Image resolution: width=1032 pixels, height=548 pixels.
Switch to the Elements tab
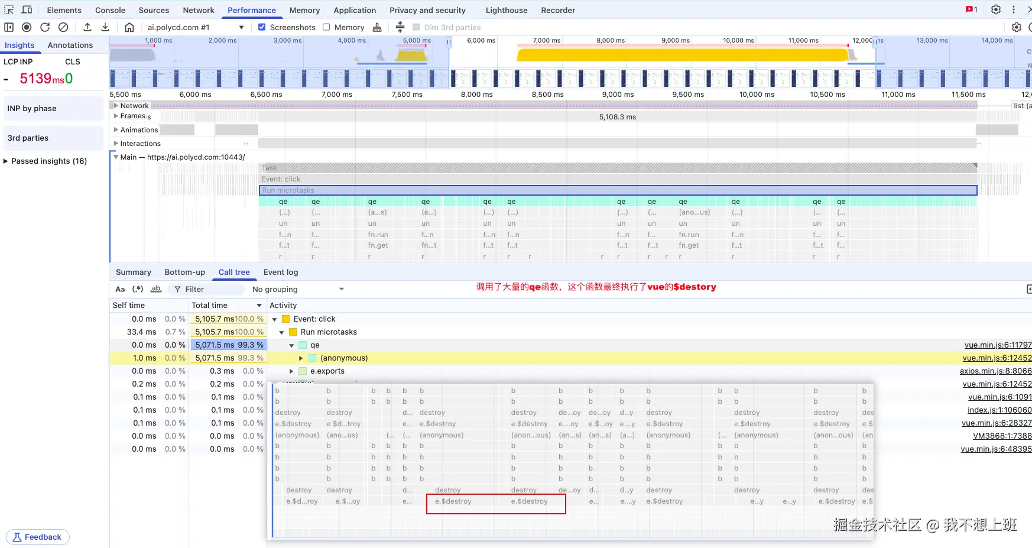(x=64, y=10)
